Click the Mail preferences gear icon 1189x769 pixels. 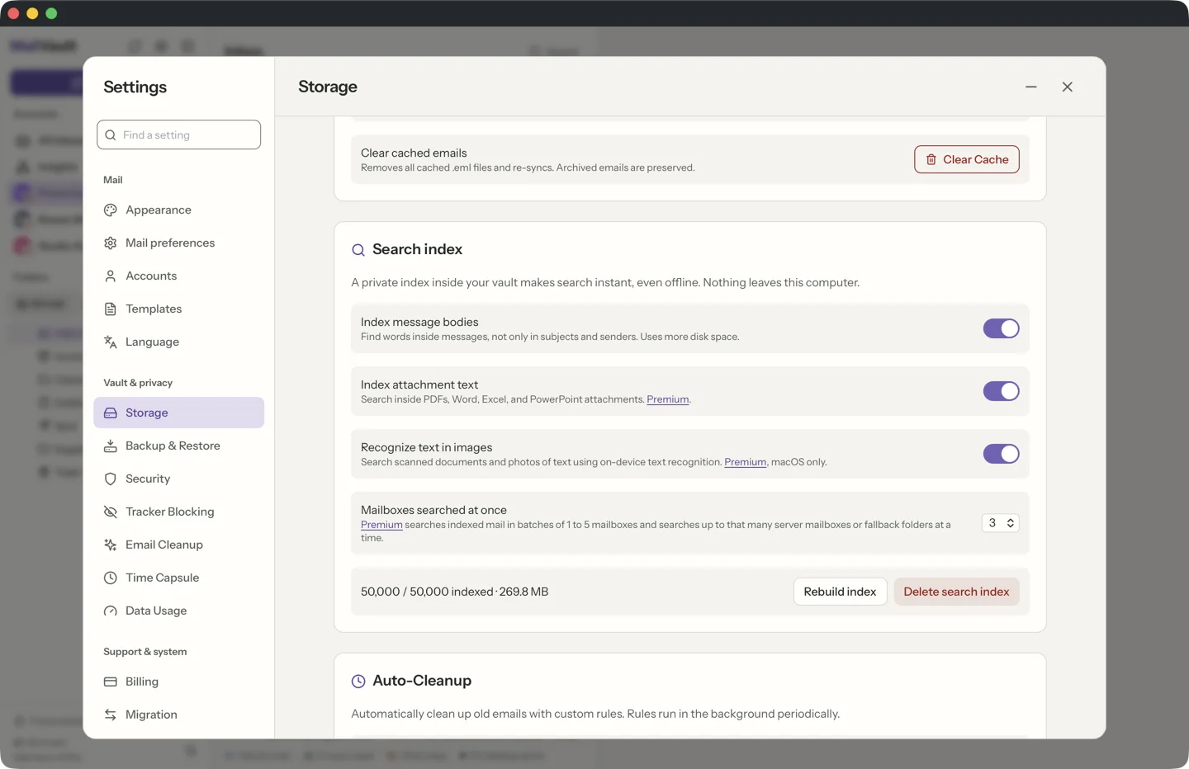(111, 243)
